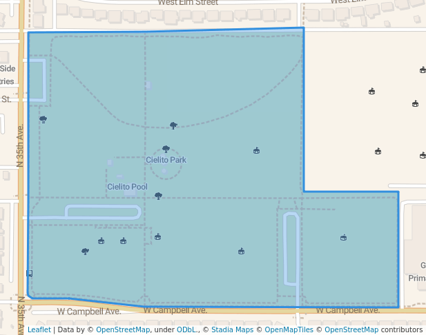Viewport: 426px width, 335px height.
Task: Select the picnic shelter icon right of the long parking loop
Action: coord(343,238)
